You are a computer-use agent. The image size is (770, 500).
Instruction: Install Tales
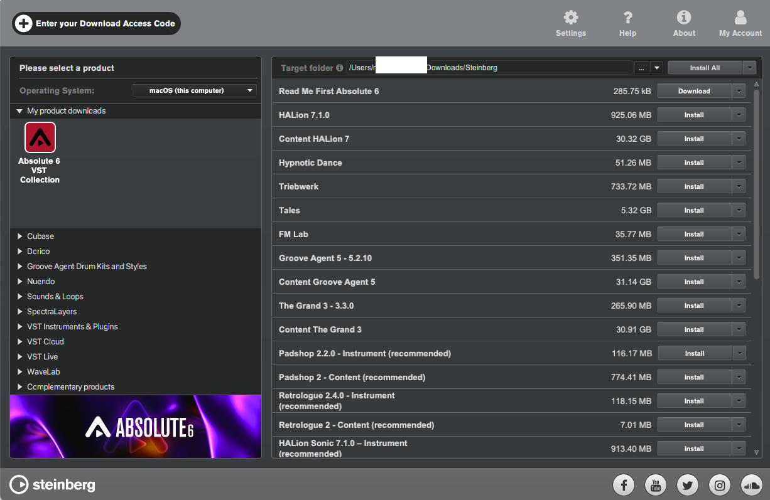coord(694,210)
